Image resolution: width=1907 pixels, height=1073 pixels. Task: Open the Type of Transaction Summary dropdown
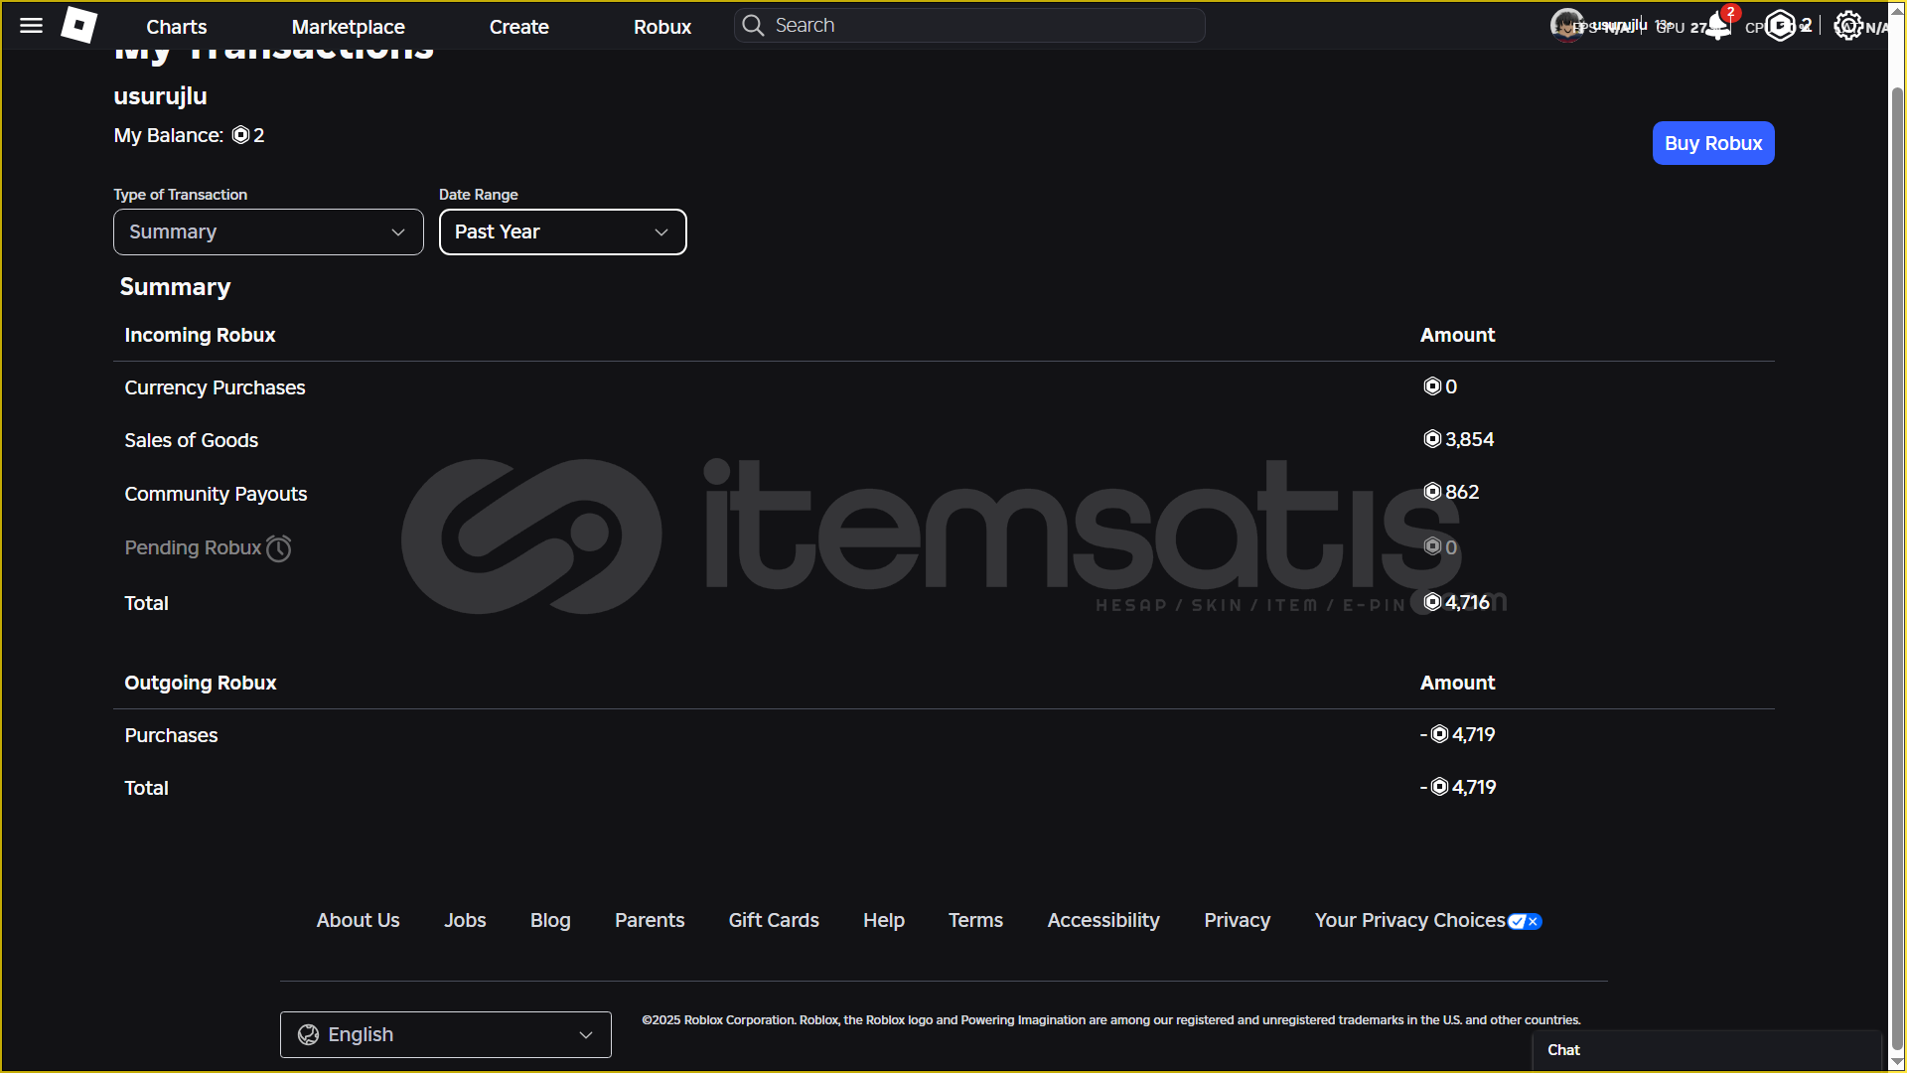click(x=268, y=231)
